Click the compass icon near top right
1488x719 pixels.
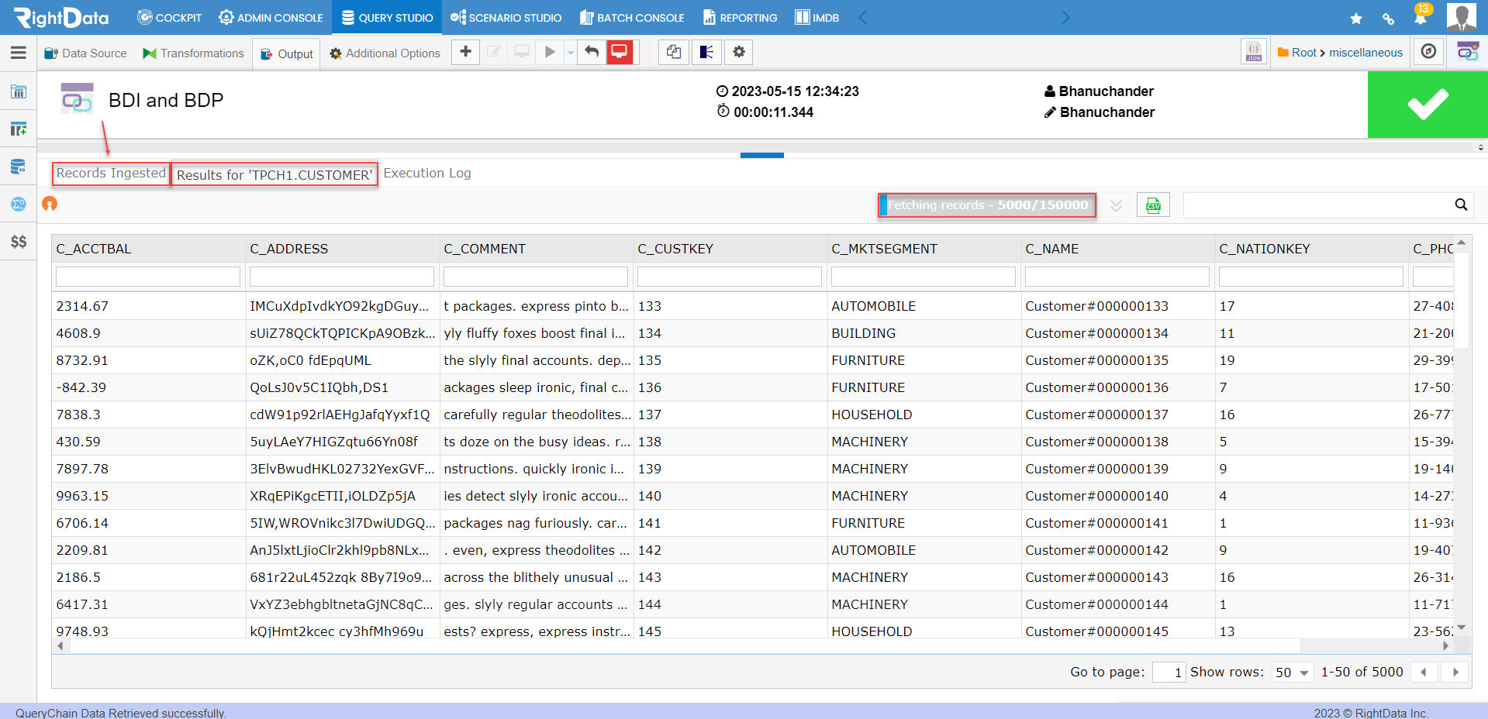pyautogui.click(x=1428, y=51)
